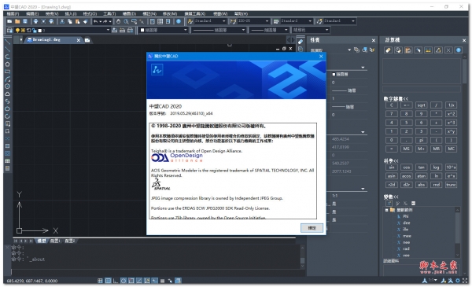Click the white color swatch in properties panel
This screenshot has width=472, height=287.
pyautogui.click(x=334, y=75)
